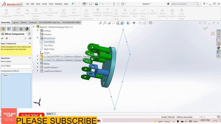Viewport: 221px width, 124px height.
Task: Open the Edit menu
Action: click(32, 4)
